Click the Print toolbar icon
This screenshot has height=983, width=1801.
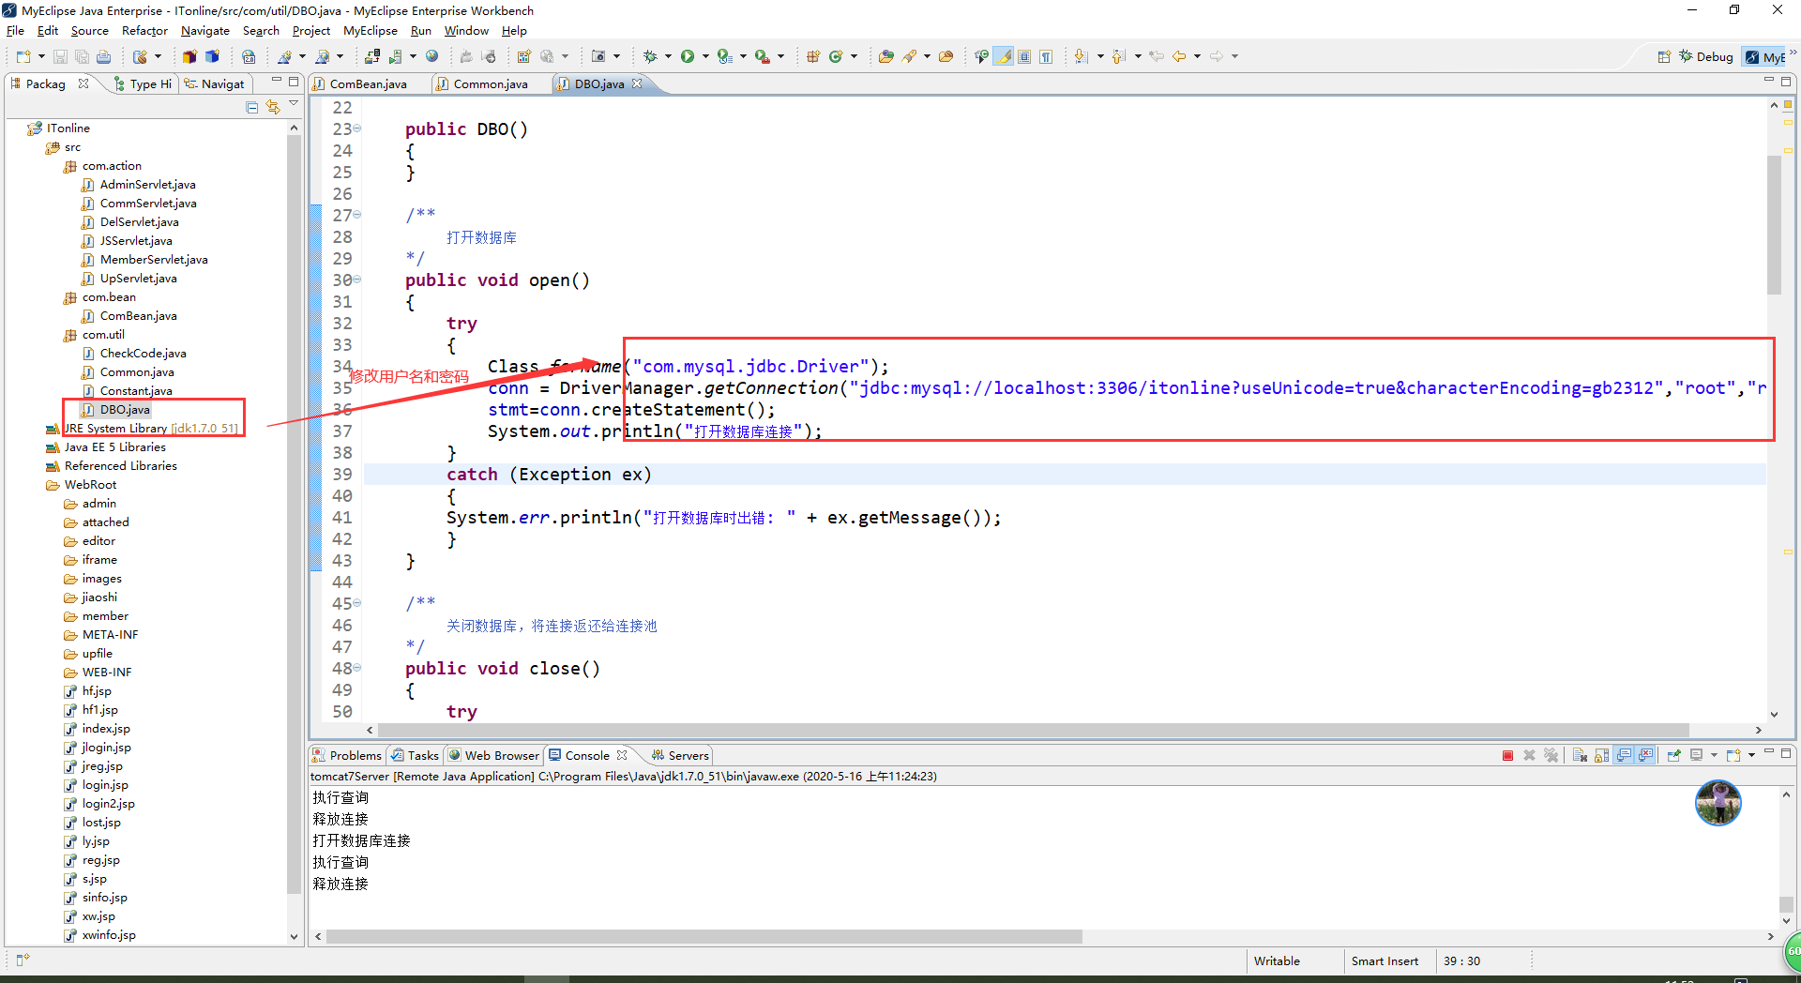coord(104,56)
